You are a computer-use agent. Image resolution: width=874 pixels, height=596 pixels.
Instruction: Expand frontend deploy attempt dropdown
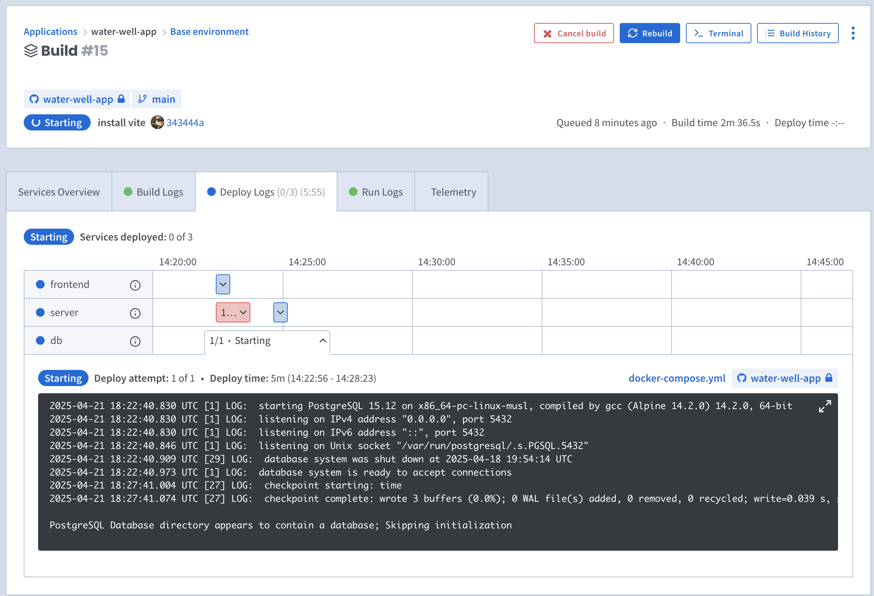click(x=223, y=284)
